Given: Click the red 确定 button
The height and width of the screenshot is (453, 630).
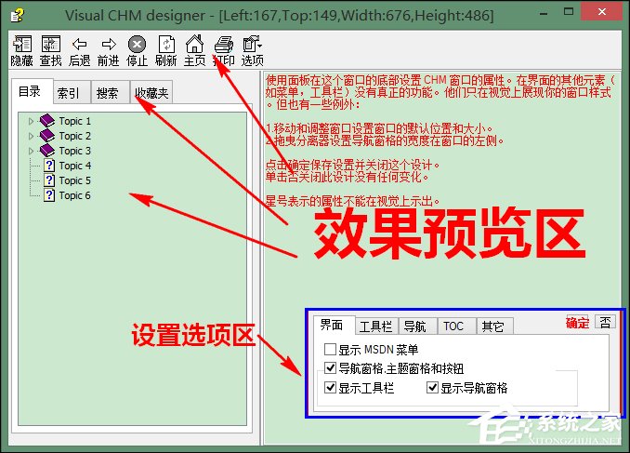Looking at the screenshot, I should click(x=577, y=323).
